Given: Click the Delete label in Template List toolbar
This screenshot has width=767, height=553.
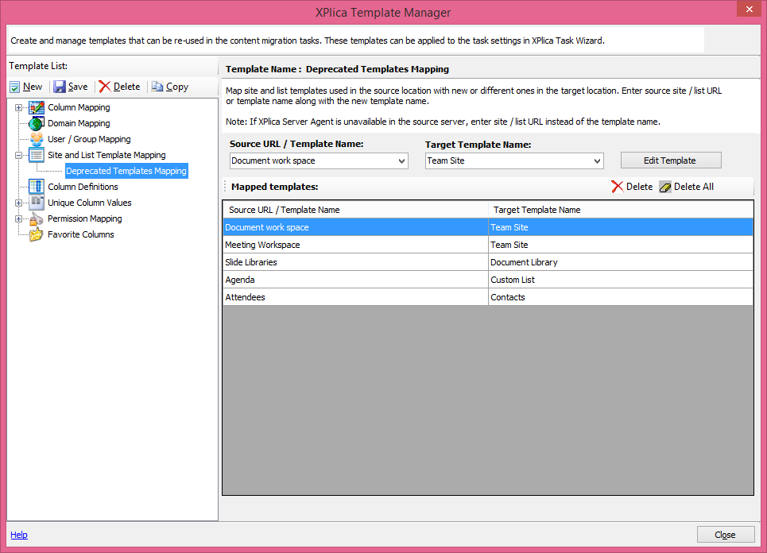Looking at the screenshot, I should click(126, 87).
